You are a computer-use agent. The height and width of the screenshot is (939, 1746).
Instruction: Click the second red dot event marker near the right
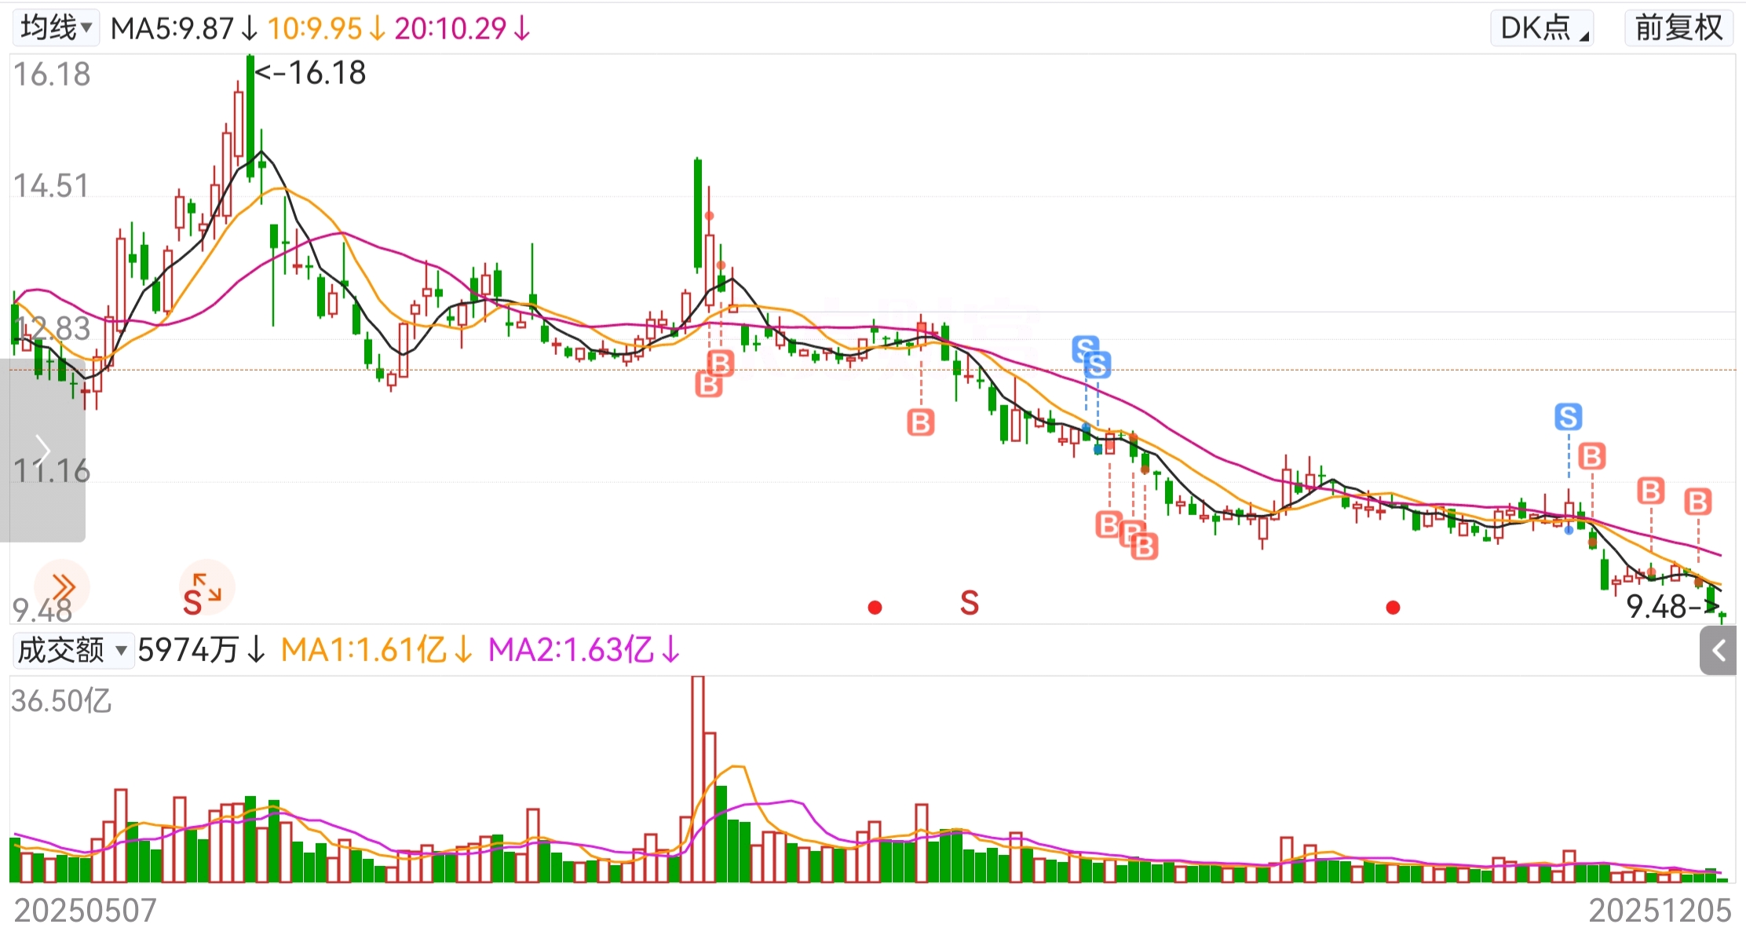1393,607
